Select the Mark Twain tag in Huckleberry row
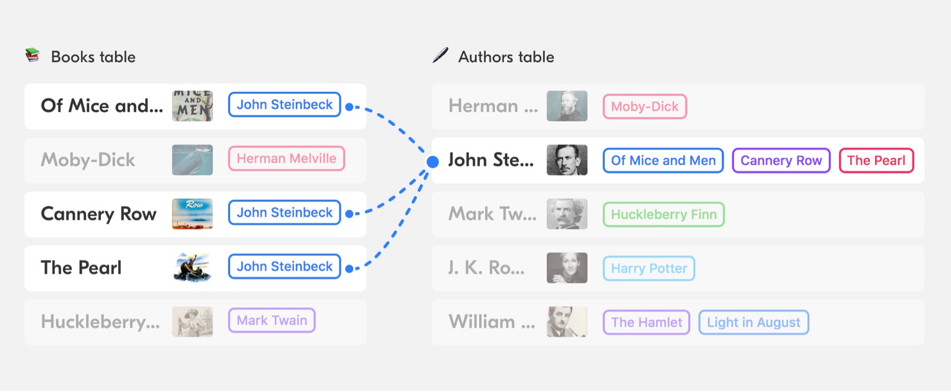 click(x=272, y=321)
